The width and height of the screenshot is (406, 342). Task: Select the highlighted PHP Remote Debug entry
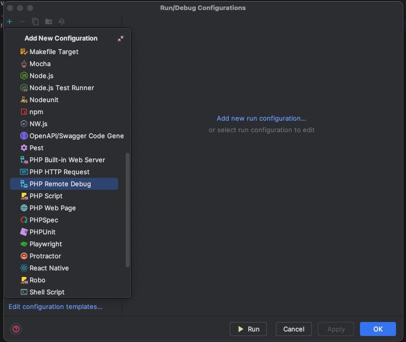coord(64,184)
